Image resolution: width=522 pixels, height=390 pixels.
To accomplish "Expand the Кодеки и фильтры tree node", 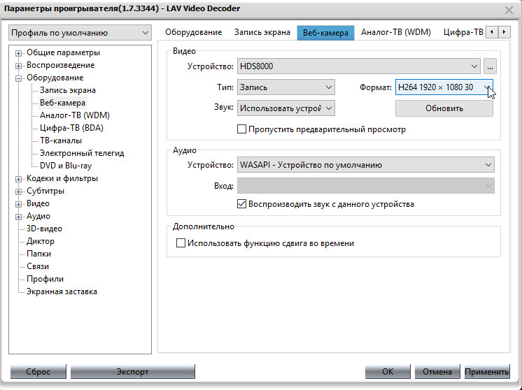I will point(20,178).
